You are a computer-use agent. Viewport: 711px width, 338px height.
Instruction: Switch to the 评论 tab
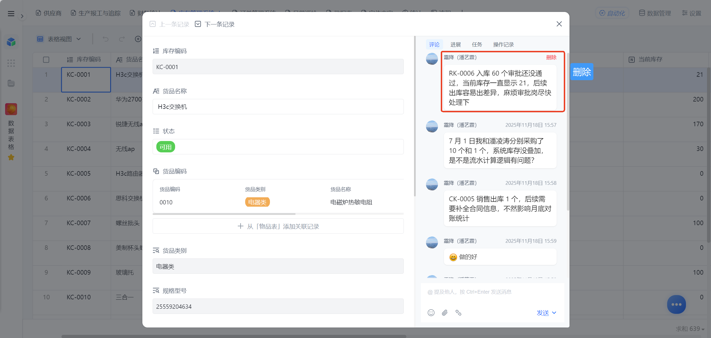coord(434,44)
